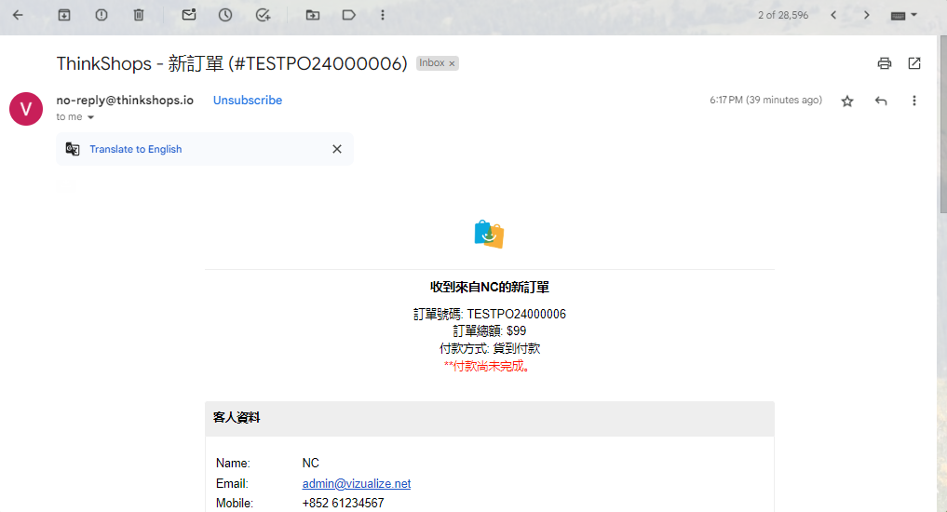
Task: Click Translate to English
Action: tap(135, 149)
